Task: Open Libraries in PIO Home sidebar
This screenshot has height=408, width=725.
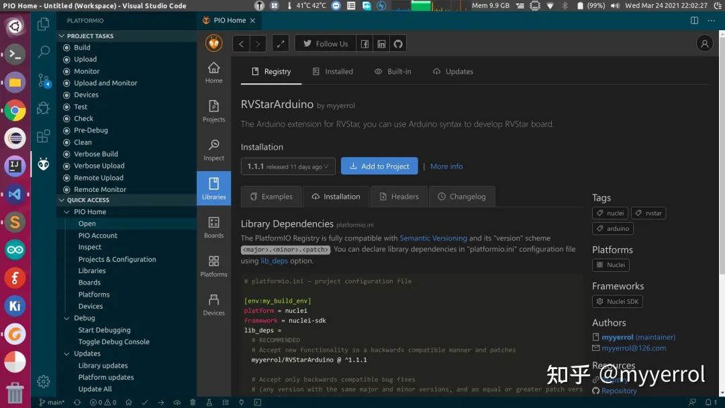Action: click(213, 188)
